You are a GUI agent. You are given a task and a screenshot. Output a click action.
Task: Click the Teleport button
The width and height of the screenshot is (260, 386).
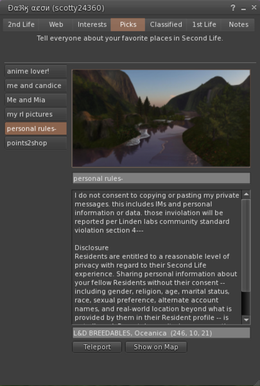pyautogui.click(x=97, y=347)
